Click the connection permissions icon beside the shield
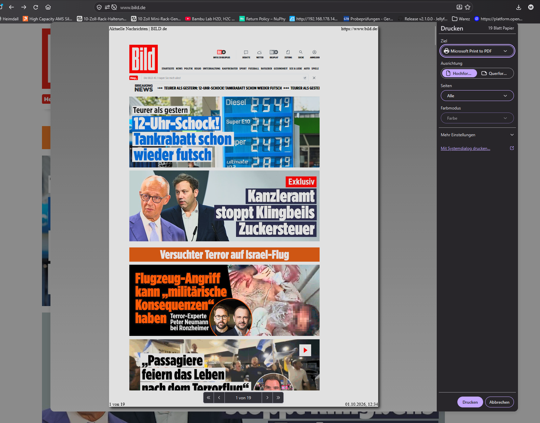540x423 pixels. click(x=107, y=7)
